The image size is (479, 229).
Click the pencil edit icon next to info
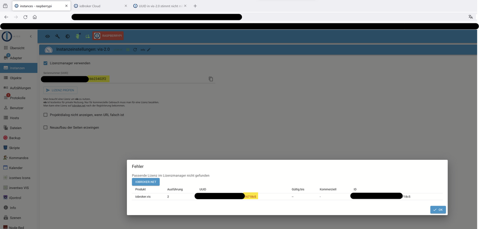pyautogui.click(x=149, y=50)
